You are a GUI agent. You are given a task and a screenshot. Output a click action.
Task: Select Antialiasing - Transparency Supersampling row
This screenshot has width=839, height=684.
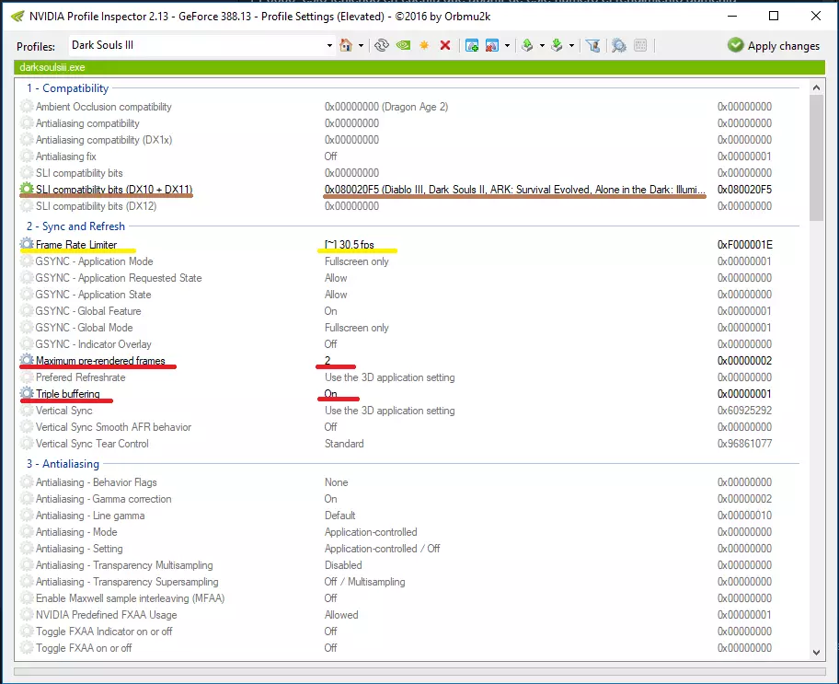point(410,582)
